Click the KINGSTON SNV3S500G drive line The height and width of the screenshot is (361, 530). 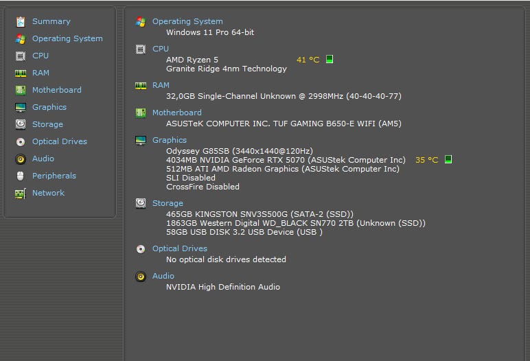pos(260,214)
